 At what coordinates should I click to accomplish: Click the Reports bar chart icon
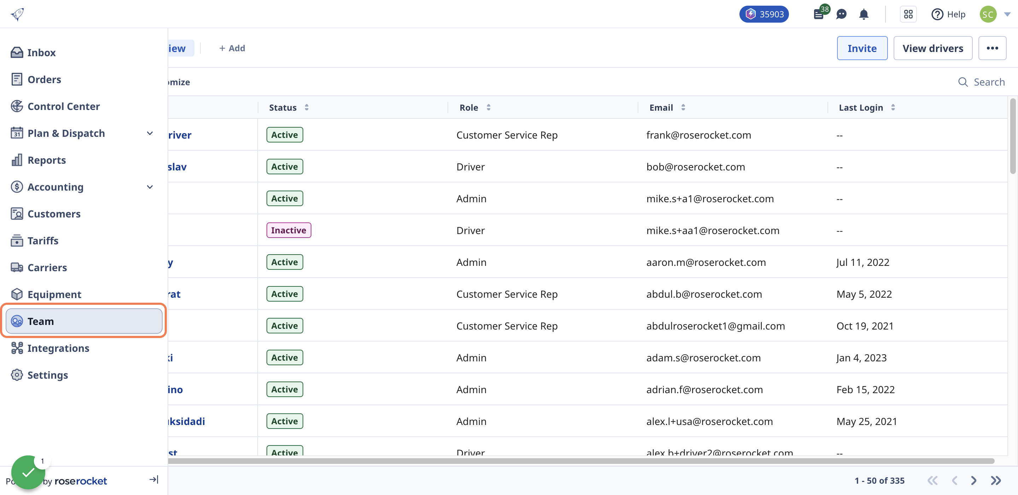point(17,160)
